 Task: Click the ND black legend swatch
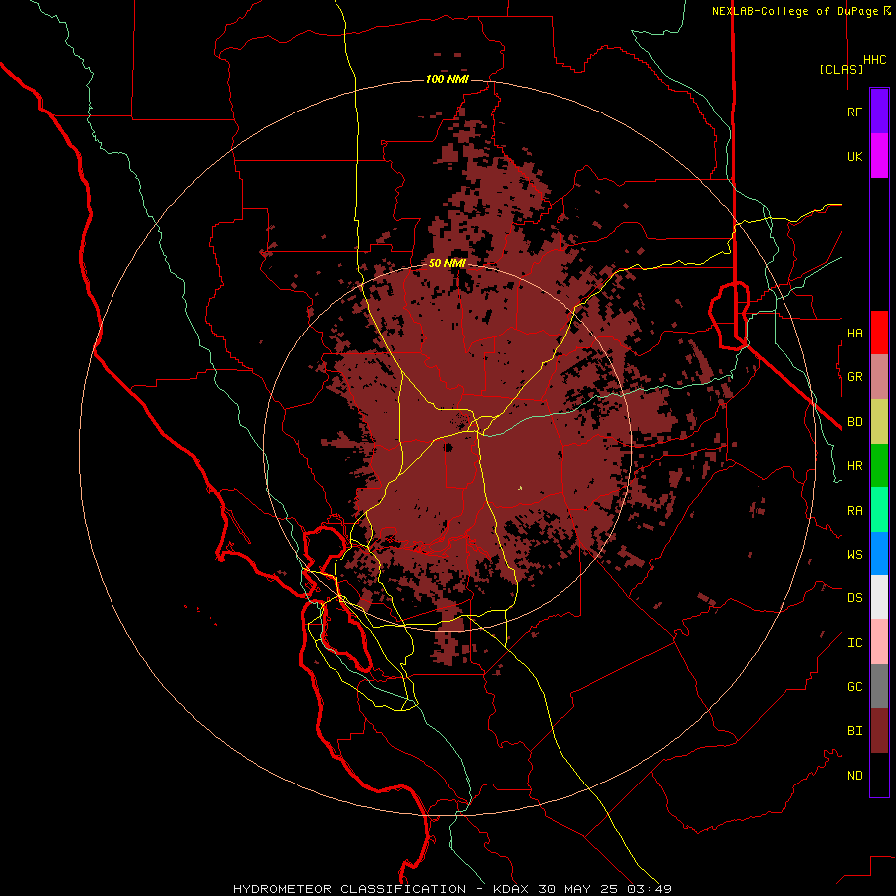[x=879, y=775]
